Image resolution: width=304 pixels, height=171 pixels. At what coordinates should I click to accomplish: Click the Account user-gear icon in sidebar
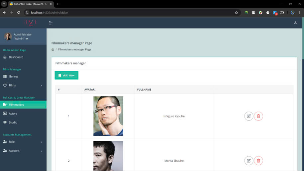tap(5, 150)
